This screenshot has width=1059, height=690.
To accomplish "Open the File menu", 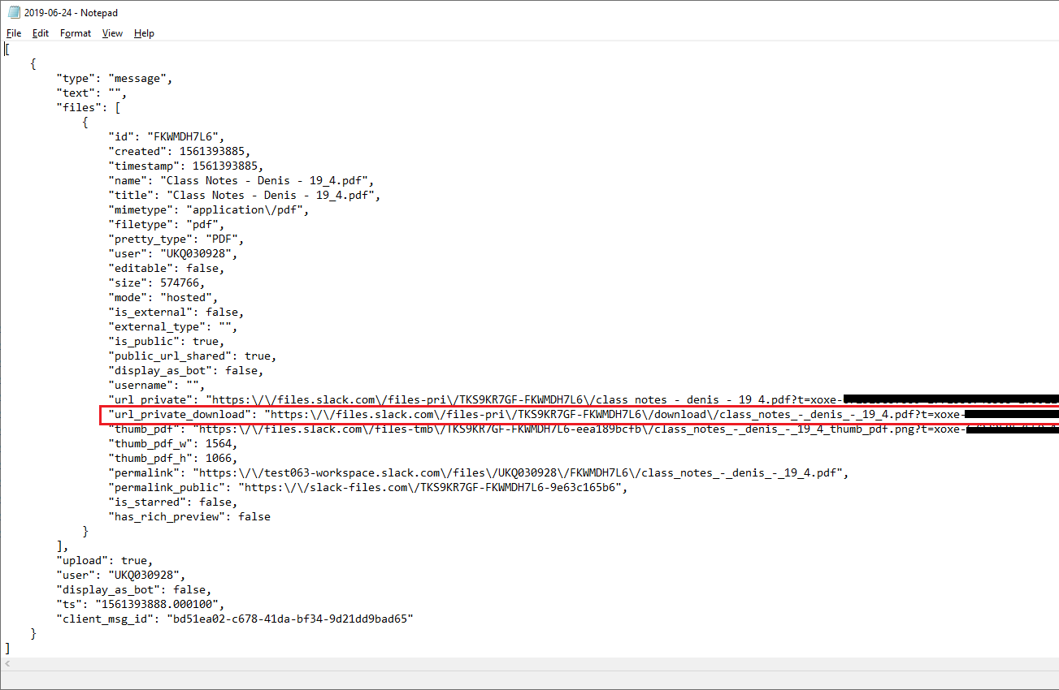I will point(14,33).
